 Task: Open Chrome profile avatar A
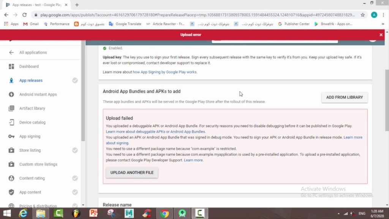(374, 15)
